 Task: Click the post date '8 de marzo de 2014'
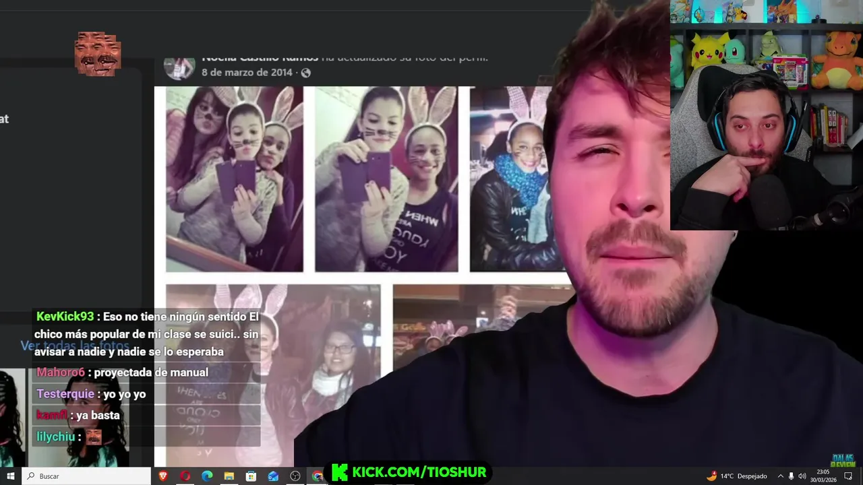[247, 73]
